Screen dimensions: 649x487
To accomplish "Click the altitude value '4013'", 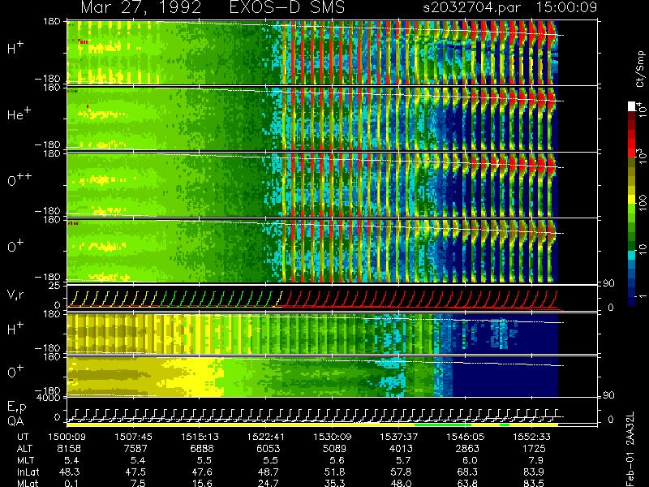I will [401, 449].
